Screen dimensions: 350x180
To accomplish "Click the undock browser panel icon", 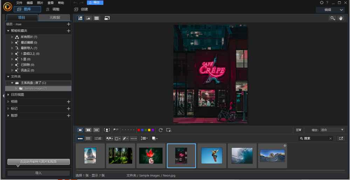I will click(x=341, y=139).
